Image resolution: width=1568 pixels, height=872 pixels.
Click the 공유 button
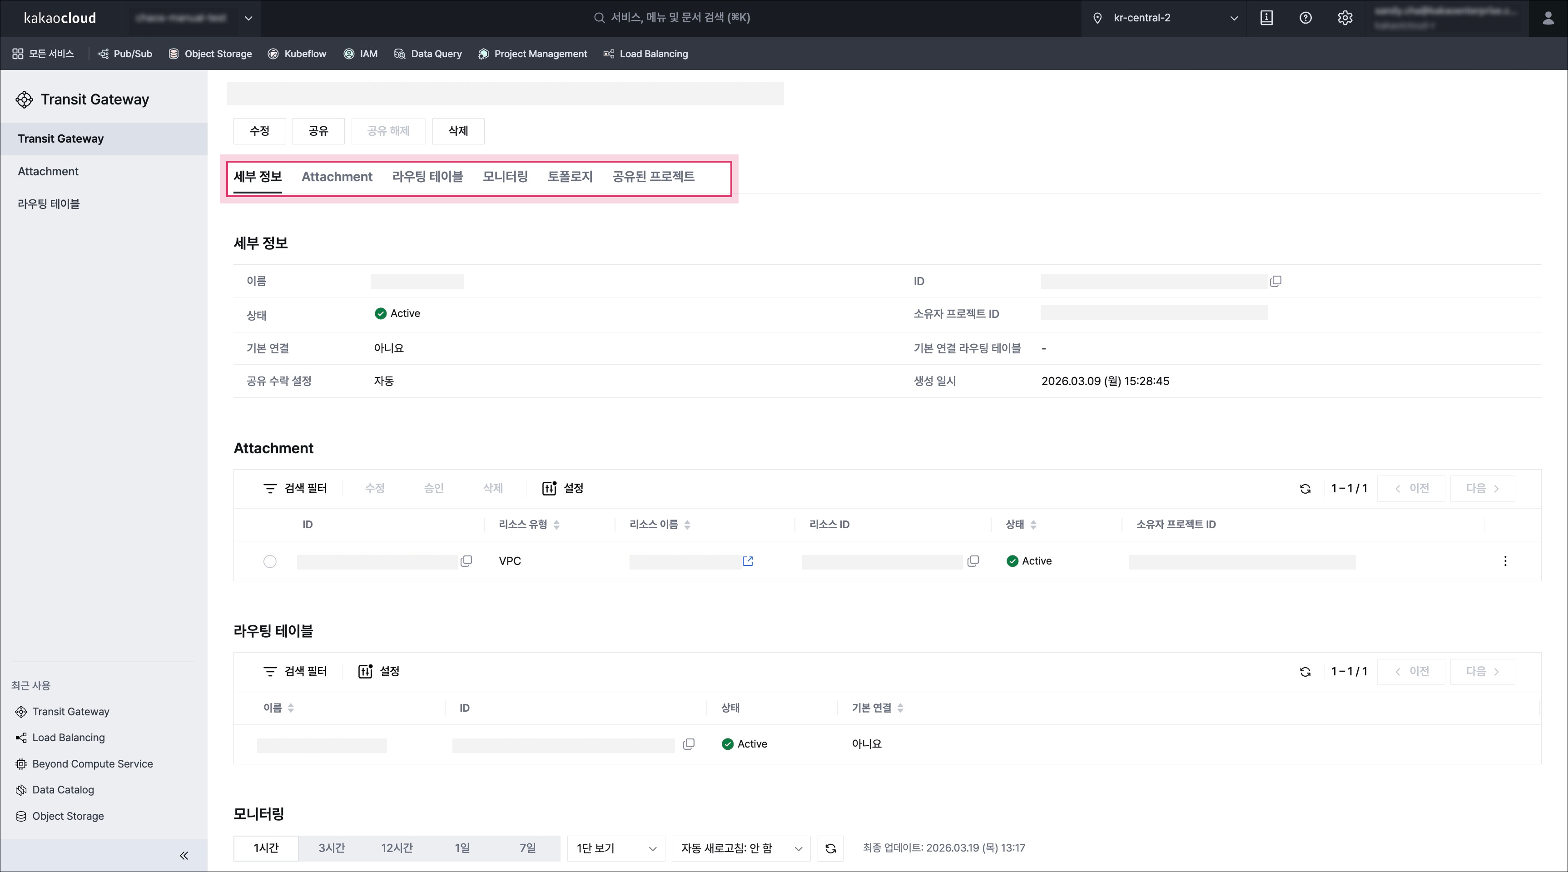pos(318,131)
